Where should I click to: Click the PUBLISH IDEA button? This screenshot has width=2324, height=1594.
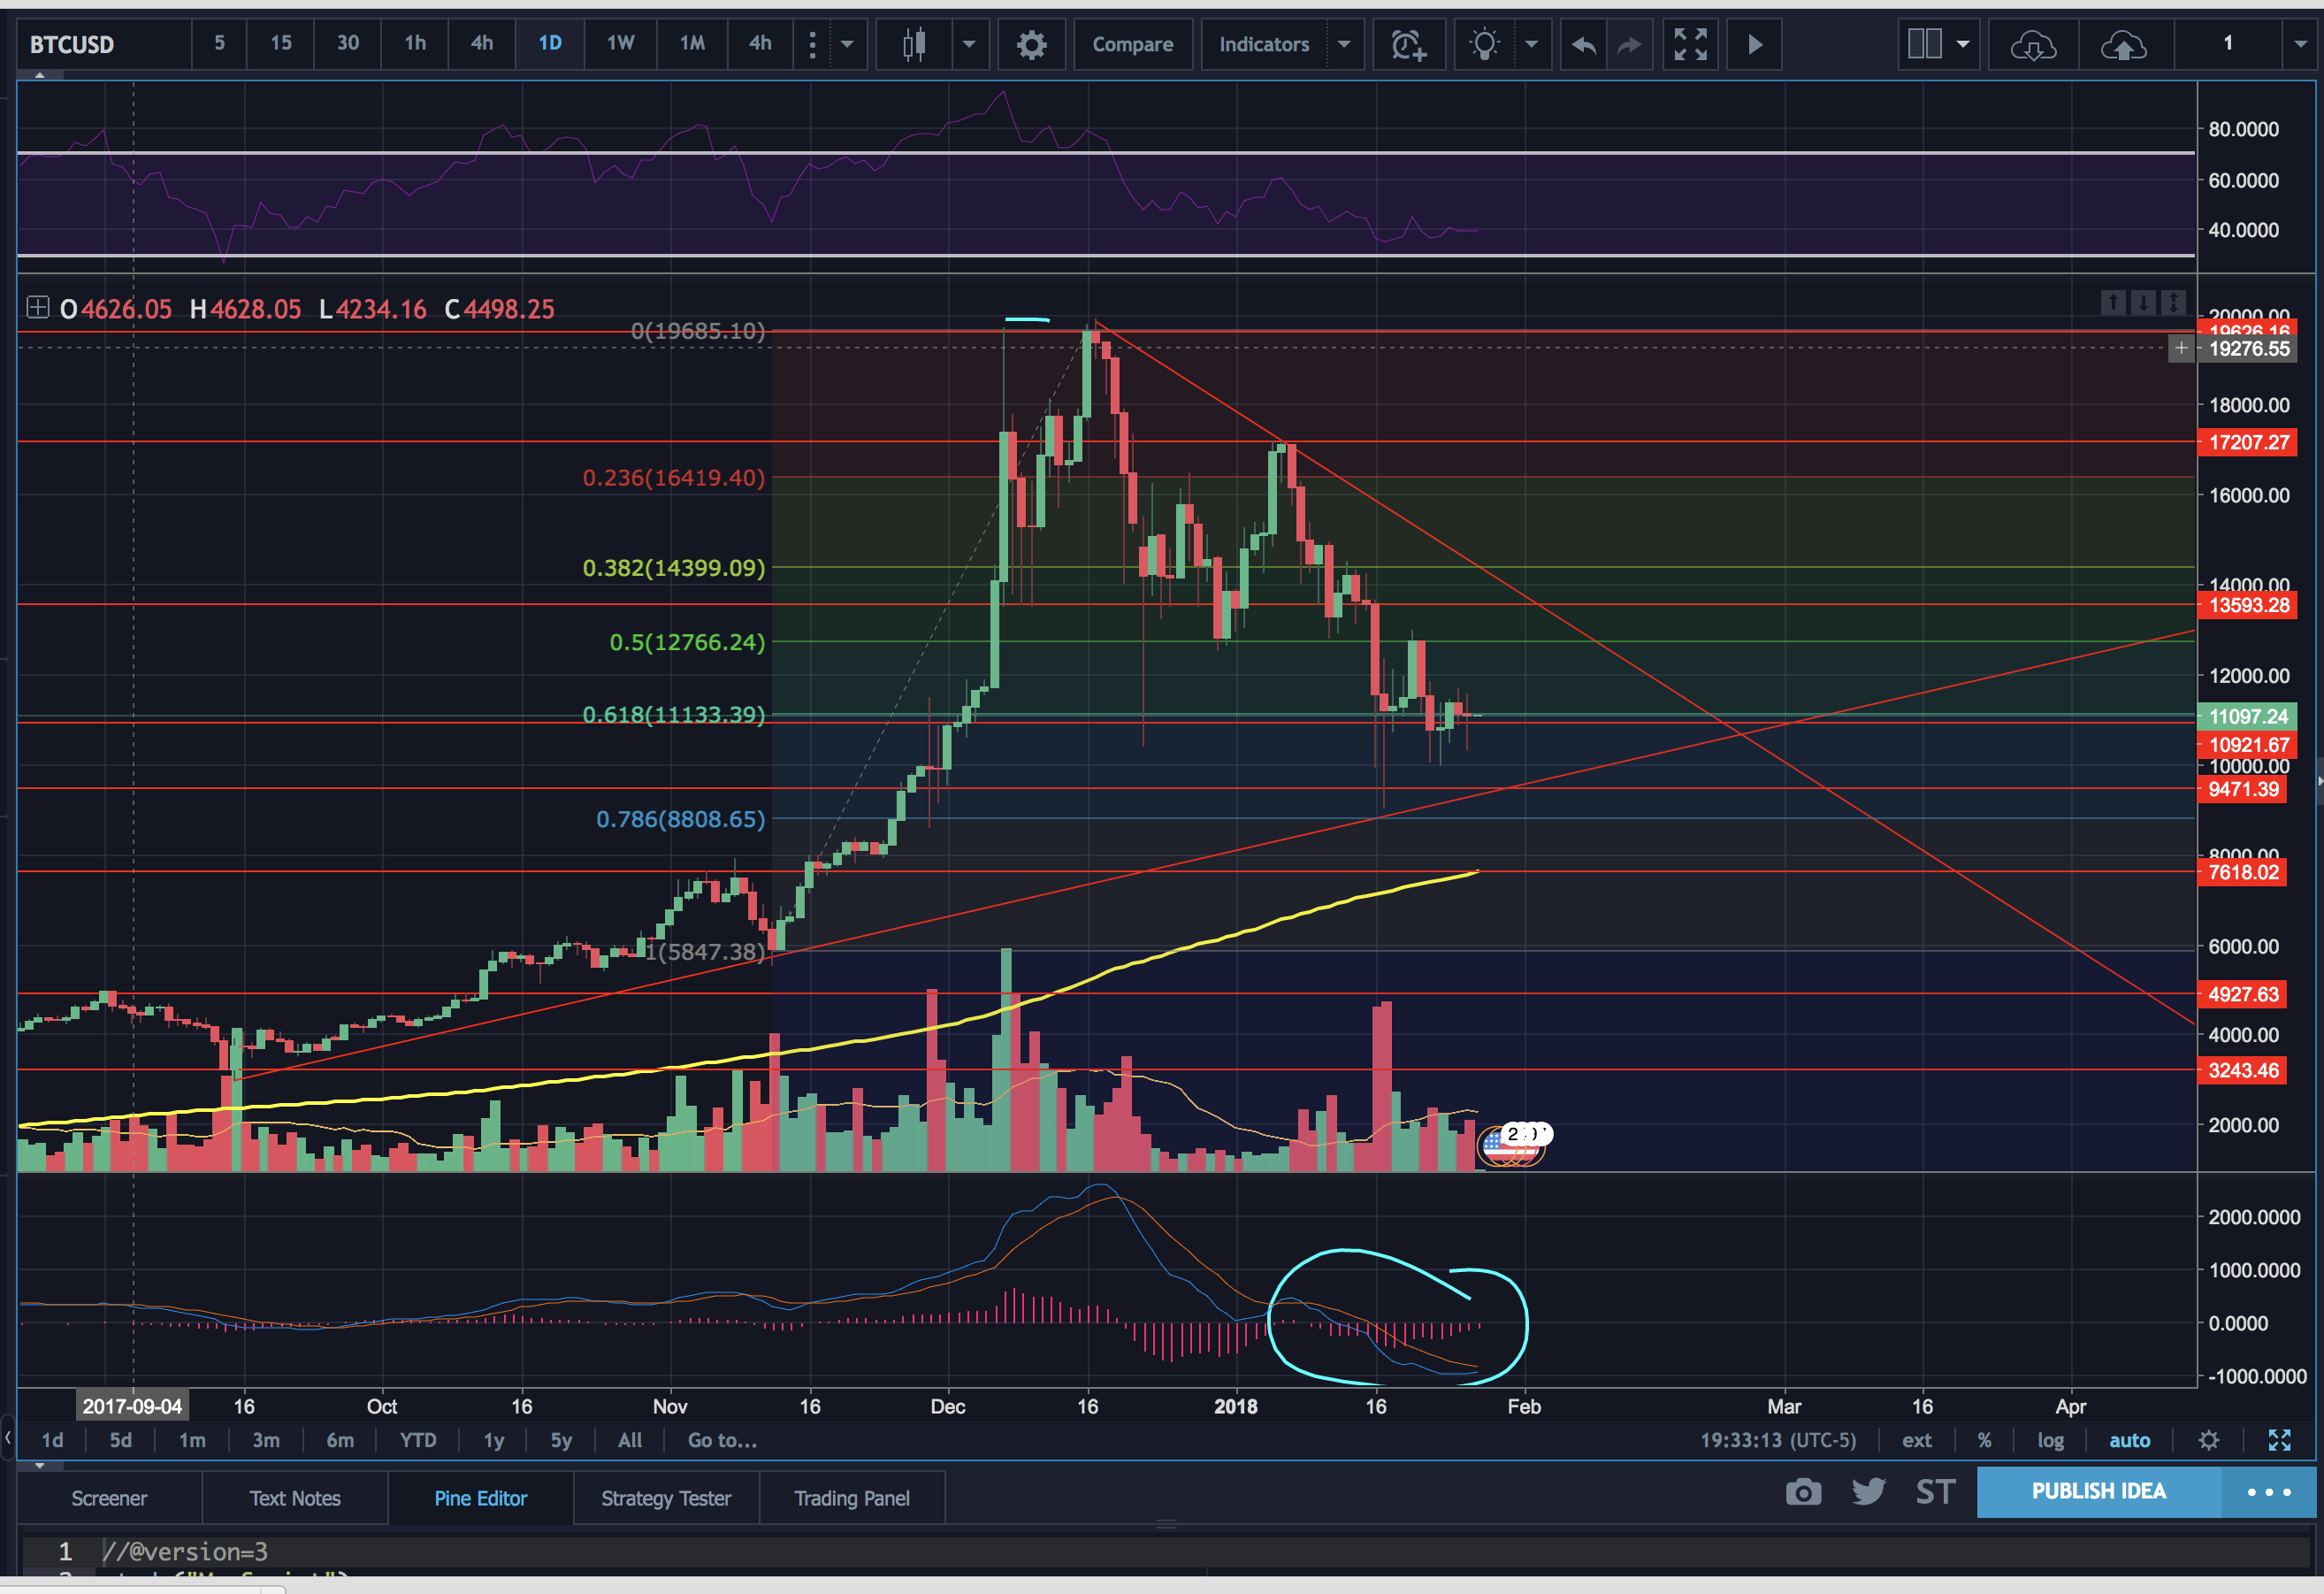(x=2098, y=1491)
